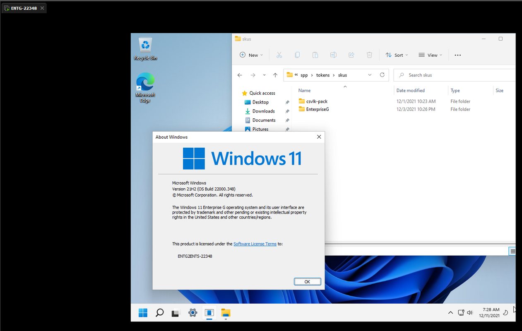This screenshot has height=331, width=522.
Task: Show hidden icons tray chevron
Action: click(451, 313)
